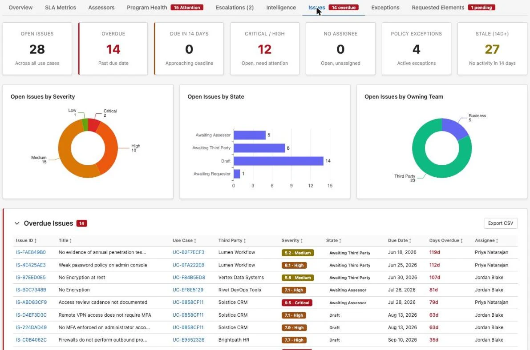Click the No Assignee card
This screenshot has width=530, height=350.
(340, 48)
